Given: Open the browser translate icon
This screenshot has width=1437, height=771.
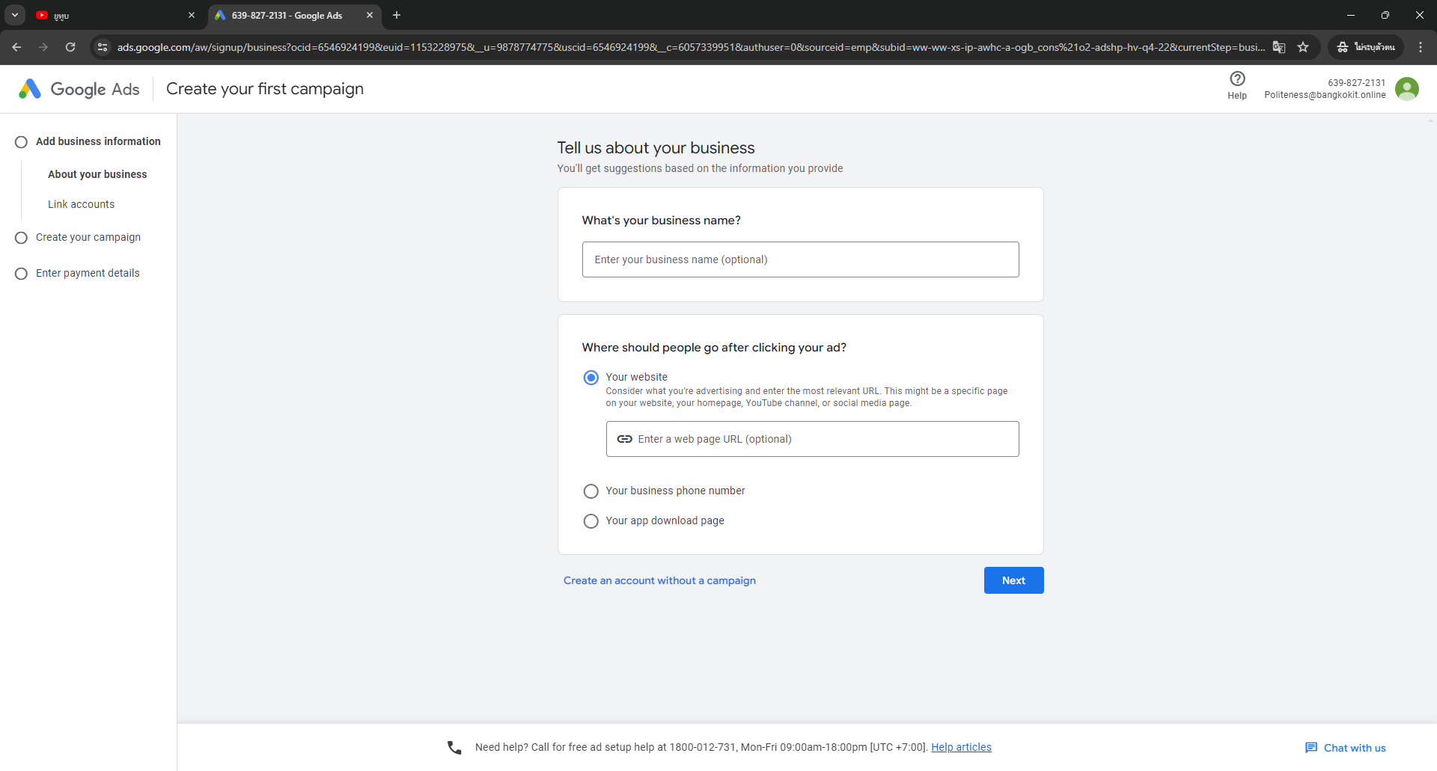Looking at the screenshot, I should tap(1279, 47).
